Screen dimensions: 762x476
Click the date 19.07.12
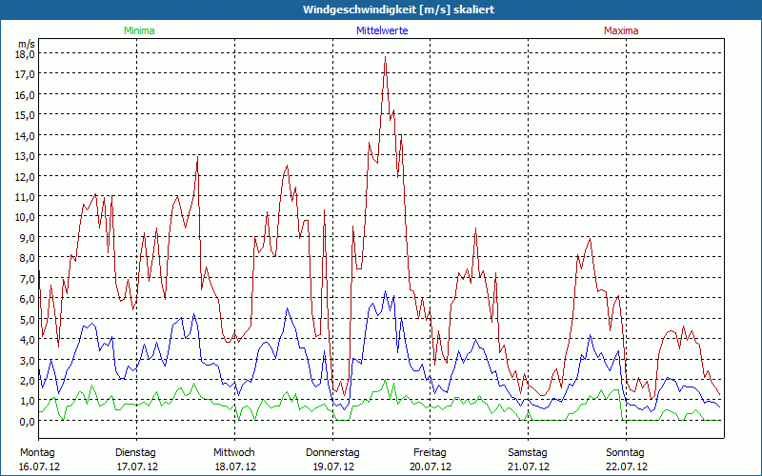(x=333, y=466)
